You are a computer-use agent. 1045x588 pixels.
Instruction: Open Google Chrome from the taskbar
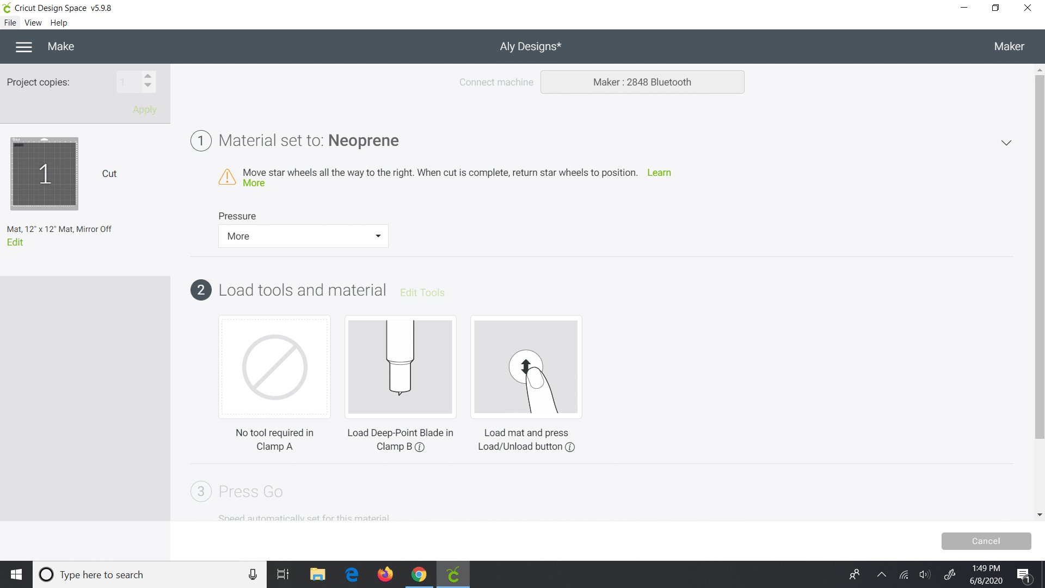click(419, 574)
